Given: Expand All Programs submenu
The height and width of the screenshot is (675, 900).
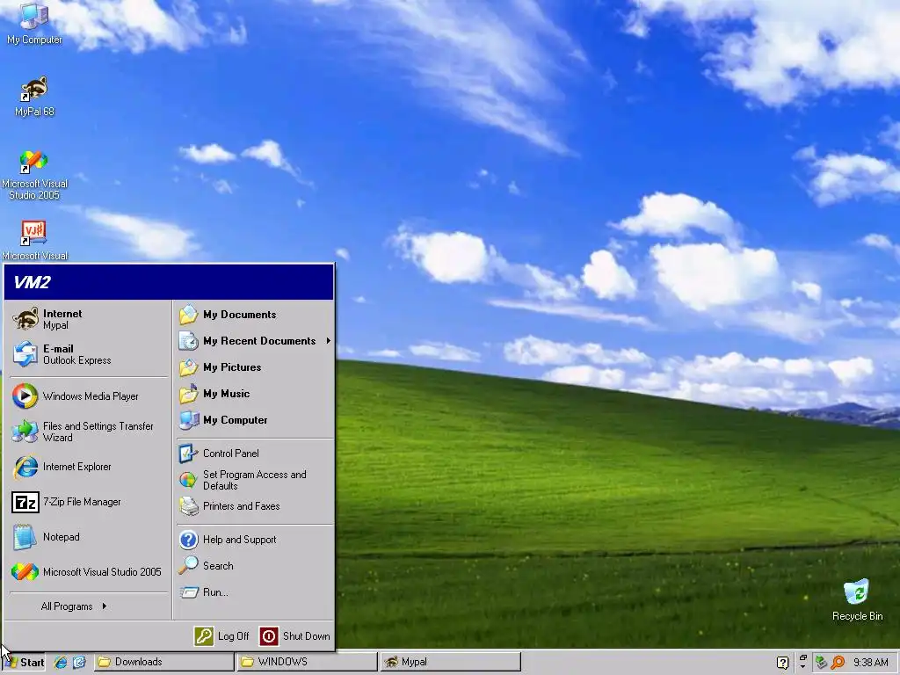Looking at the screenshot, I should pyautogui.click(x=74, y=606).
